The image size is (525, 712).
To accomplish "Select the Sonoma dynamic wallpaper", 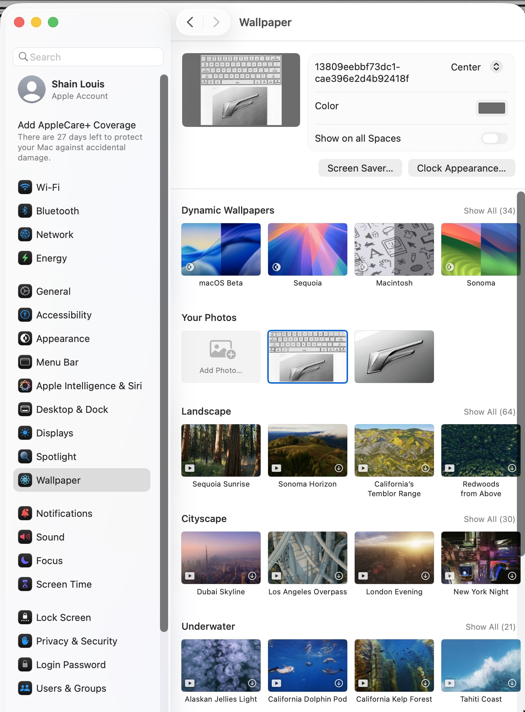I will (x=481, y=249).
